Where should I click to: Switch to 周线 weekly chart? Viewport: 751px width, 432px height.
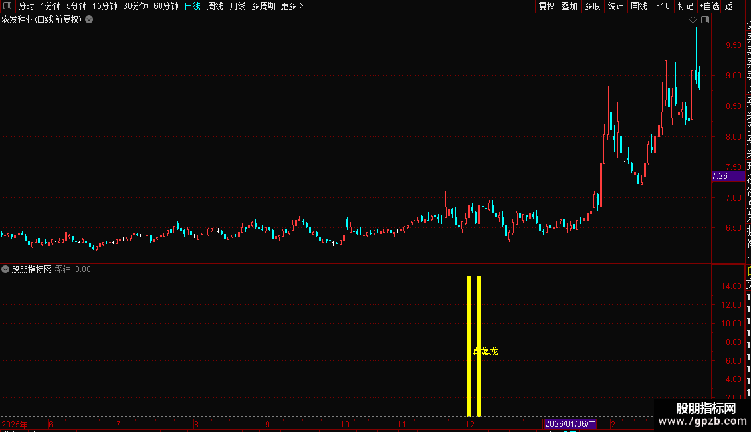point(215,6)
